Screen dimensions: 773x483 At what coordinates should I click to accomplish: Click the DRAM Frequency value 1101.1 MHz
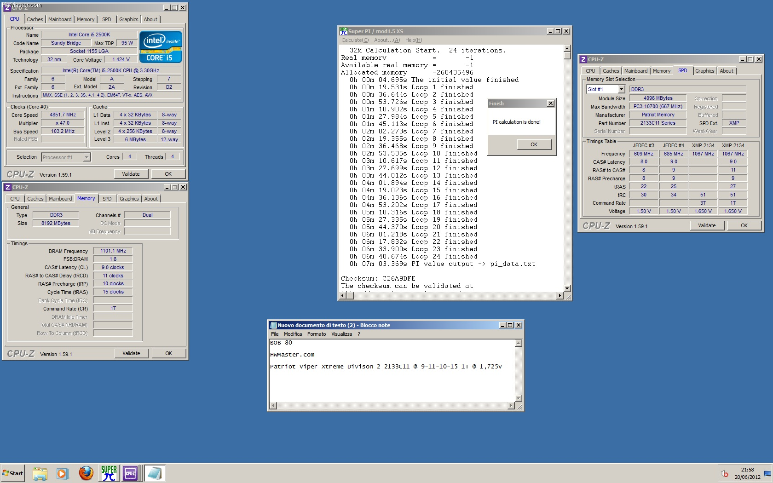pos(113,251)
